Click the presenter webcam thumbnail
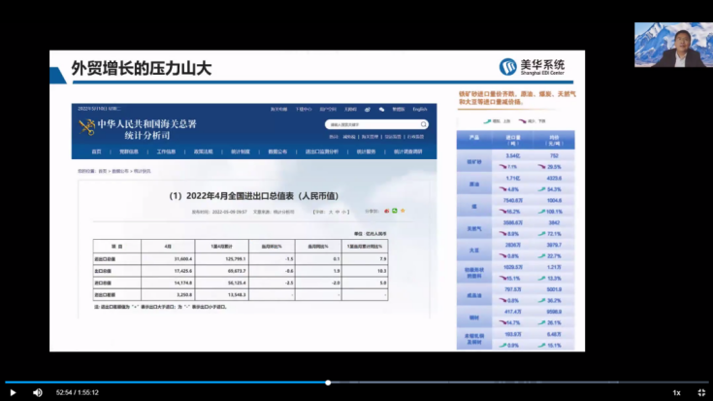Screen dimensions: 713x401 pyautogui.click(x=673, y=45)
